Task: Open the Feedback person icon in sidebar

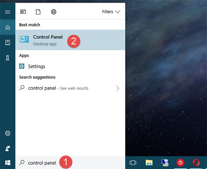Action: pyautogui.click(x=7, y=149)
